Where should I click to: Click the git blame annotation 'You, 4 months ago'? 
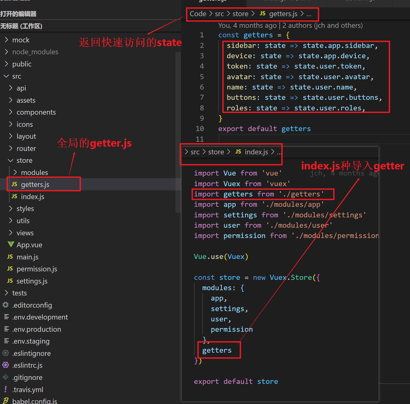pos(247,25)
